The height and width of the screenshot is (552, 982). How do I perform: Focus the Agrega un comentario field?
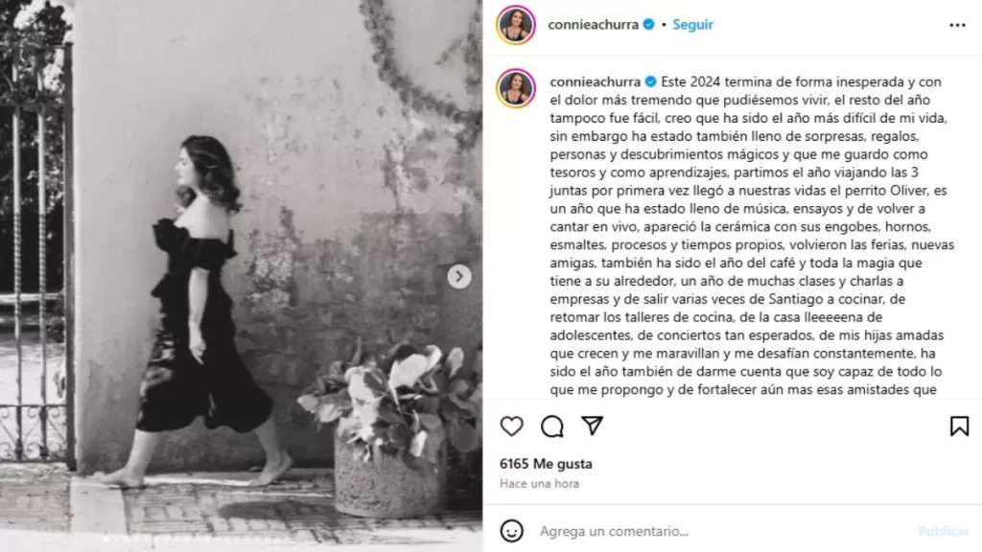[x=720, y=531]
